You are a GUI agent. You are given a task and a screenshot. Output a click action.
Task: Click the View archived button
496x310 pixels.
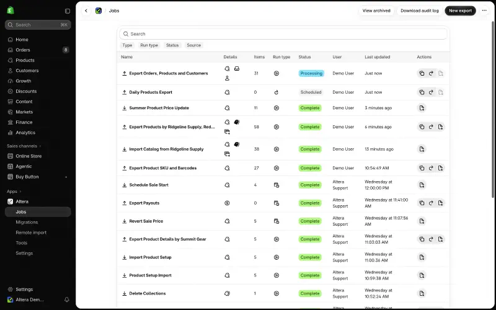click(x=376, y=11)
